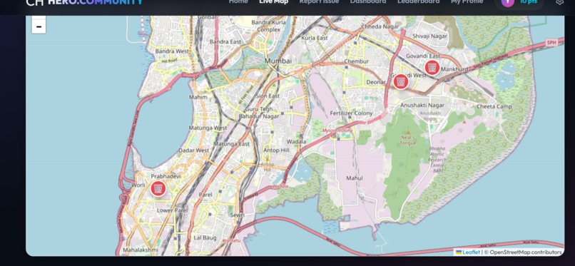Go to the Home nav item
The image size is (575, 266).
click(x=238, y=1)
